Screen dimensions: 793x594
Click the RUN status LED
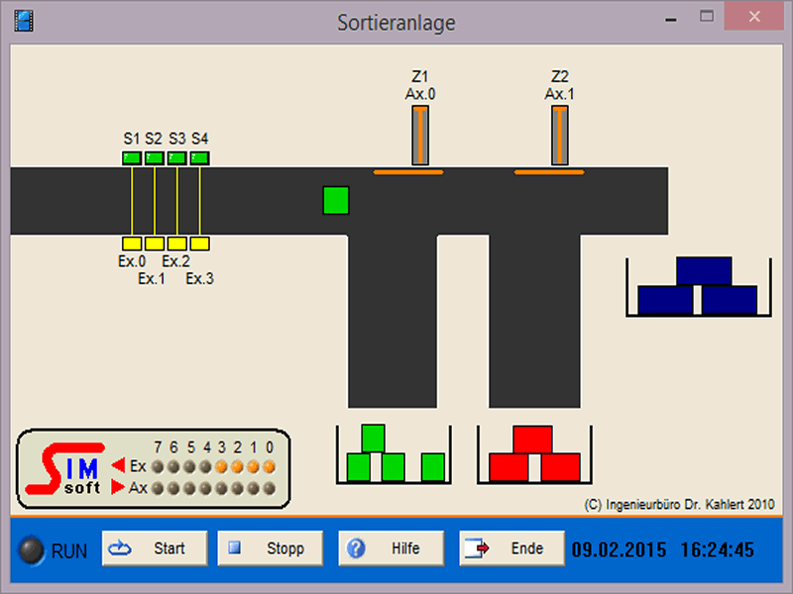tap(34, 549)
